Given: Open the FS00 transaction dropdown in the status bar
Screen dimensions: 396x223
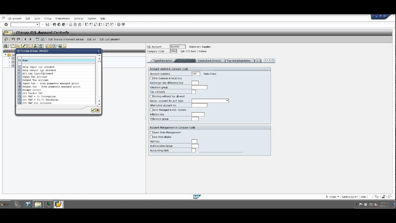Looking at the screenshot, I should [338, 197].
